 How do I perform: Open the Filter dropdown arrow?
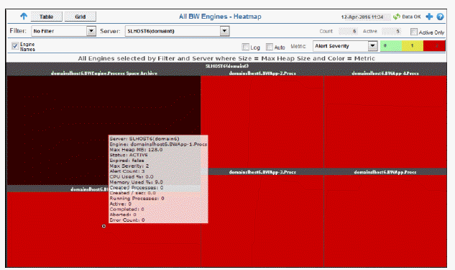(91, 31)
